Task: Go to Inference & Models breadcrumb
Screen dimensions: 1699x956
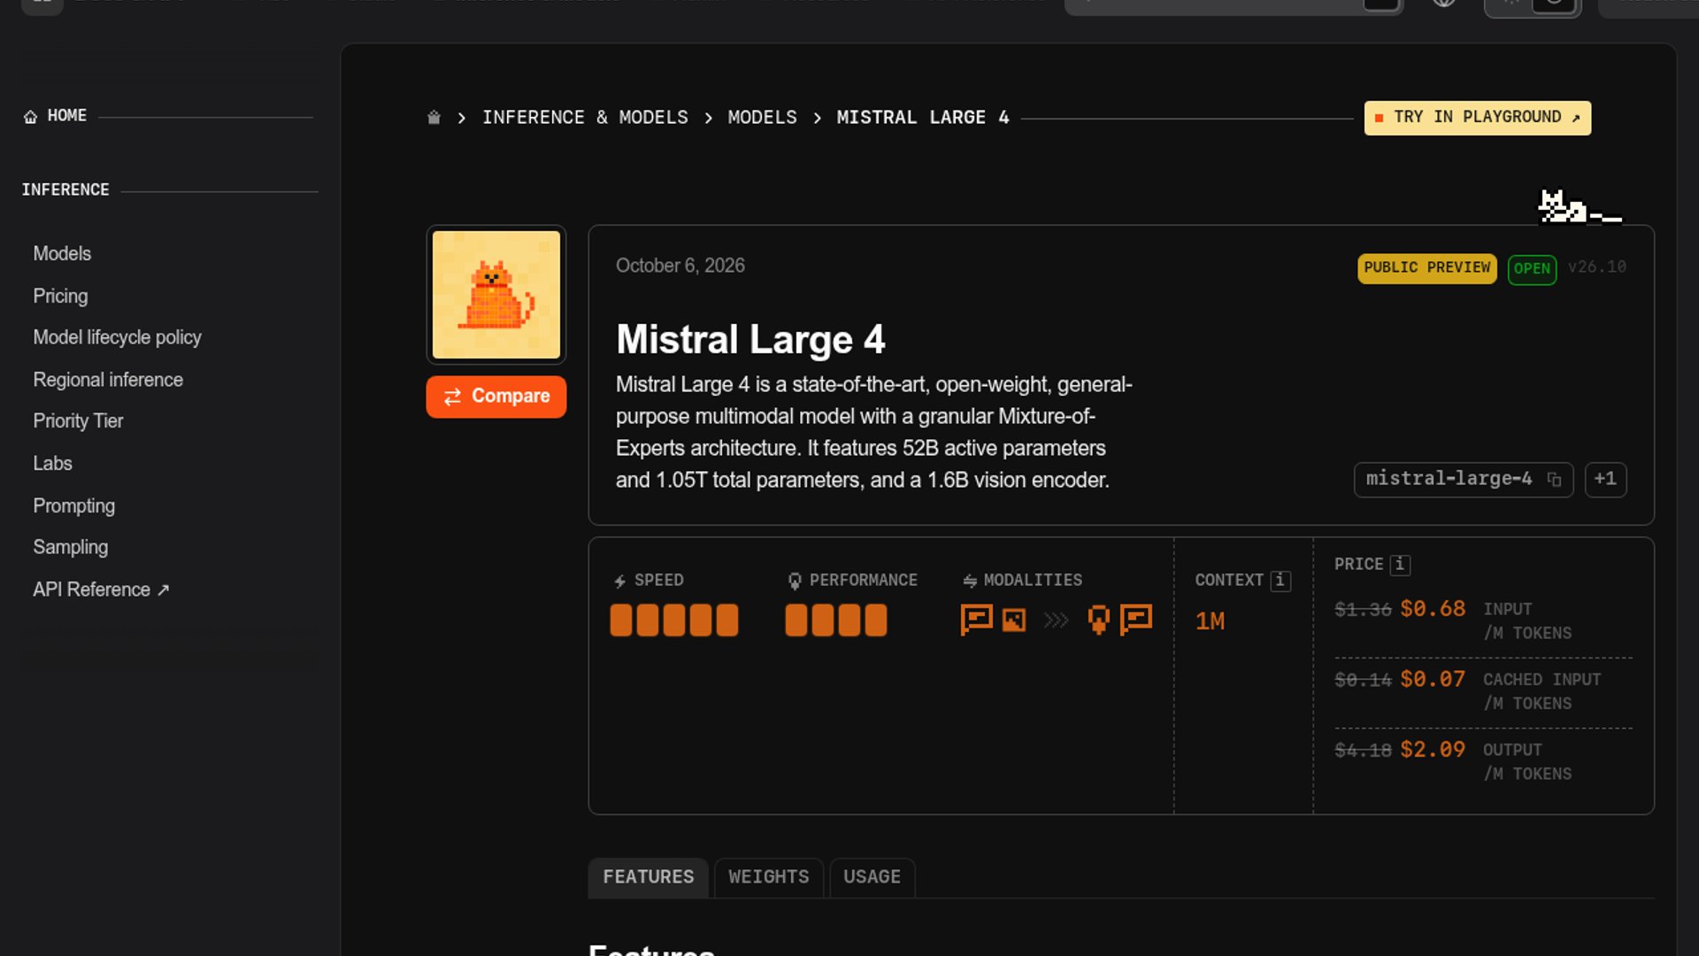Action: tap(585, 118)
